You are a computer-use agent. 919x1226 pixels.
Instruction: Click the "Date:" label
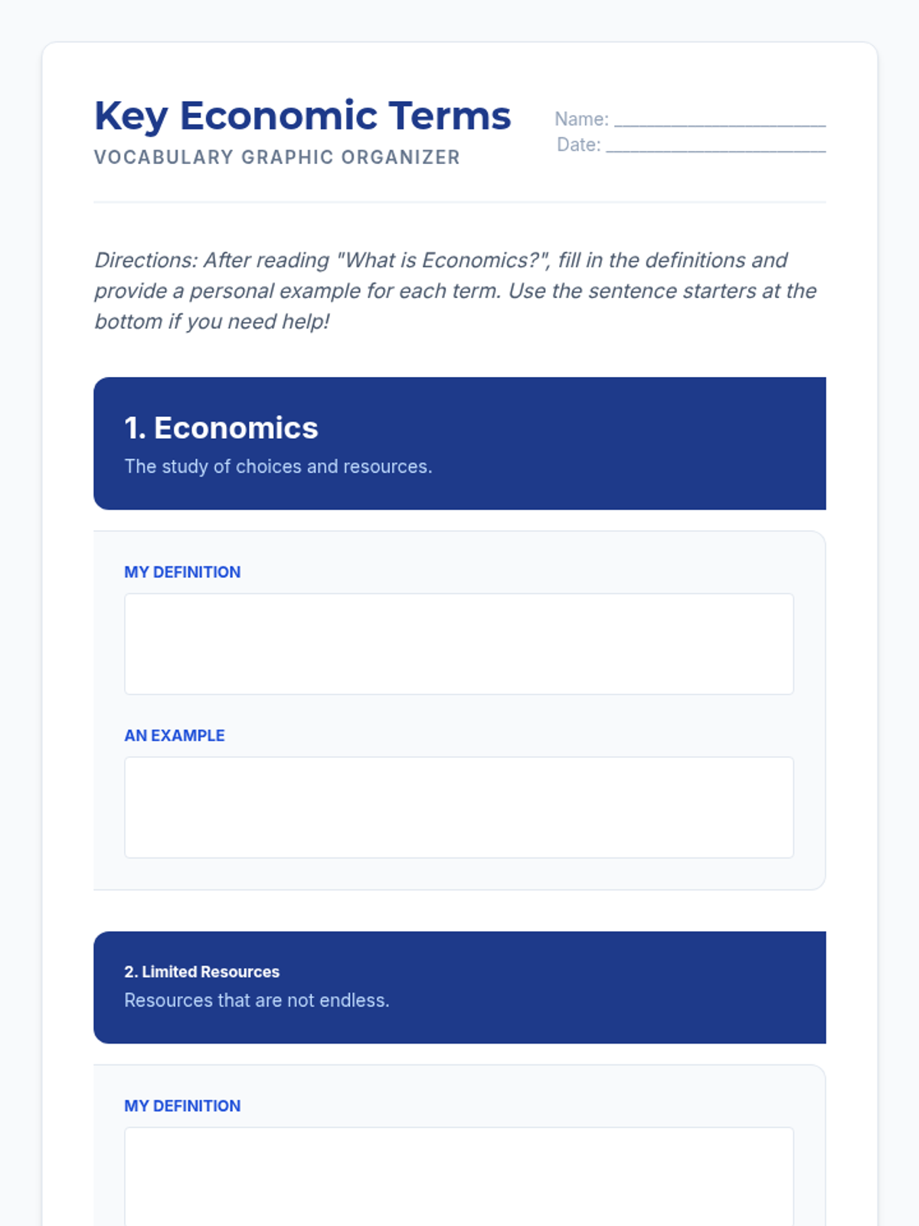coord(578,145)
